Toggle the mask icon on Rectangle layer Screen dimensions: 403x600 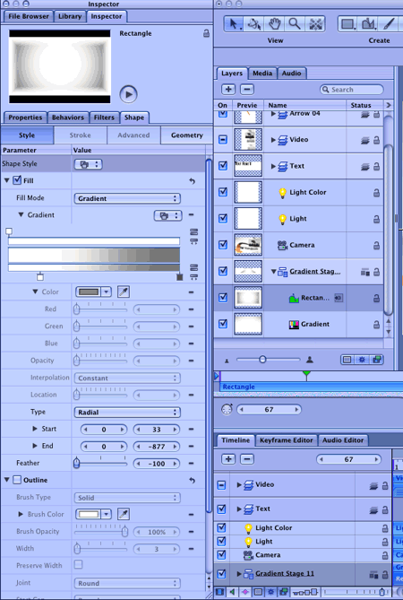(x=339, y=298)
